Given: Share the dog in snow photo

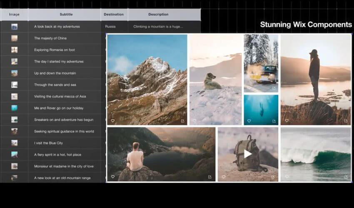Looking at the screenshot, I should [x=237, y=121].
